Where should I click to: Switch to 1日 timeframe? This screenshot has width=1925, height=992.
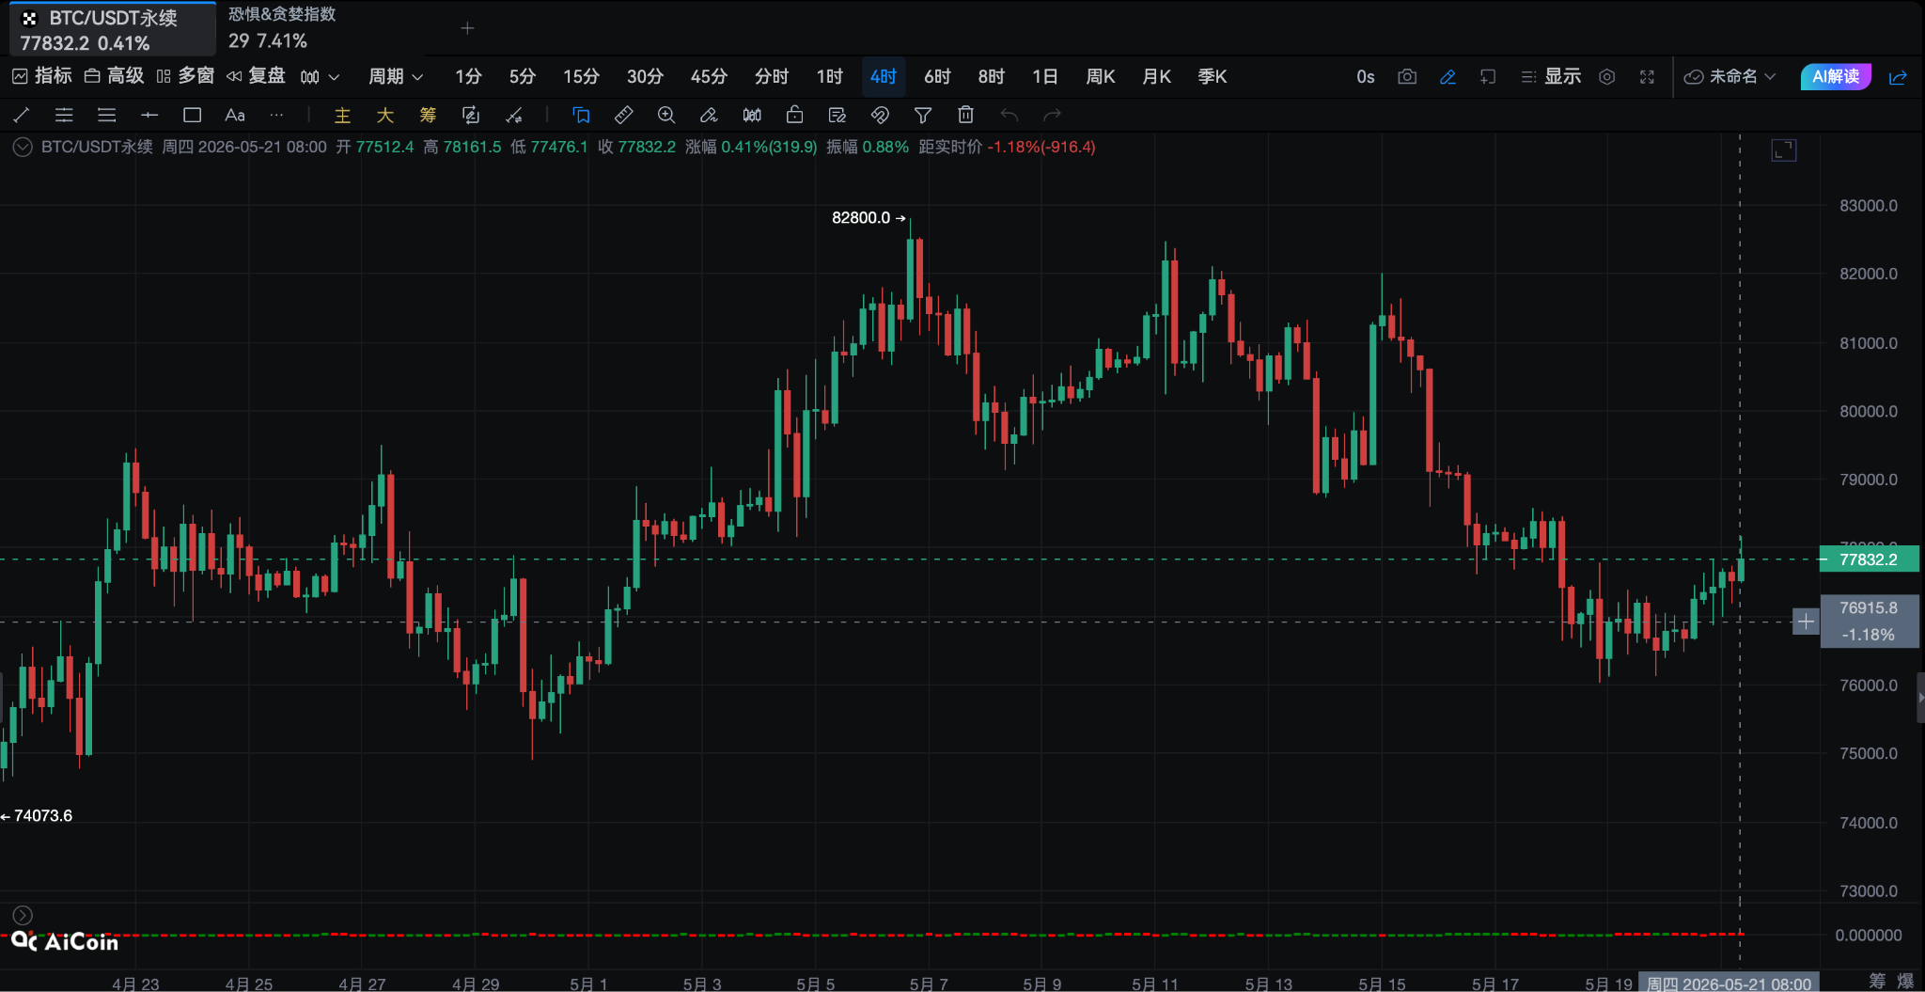[x=1045, y=76]
